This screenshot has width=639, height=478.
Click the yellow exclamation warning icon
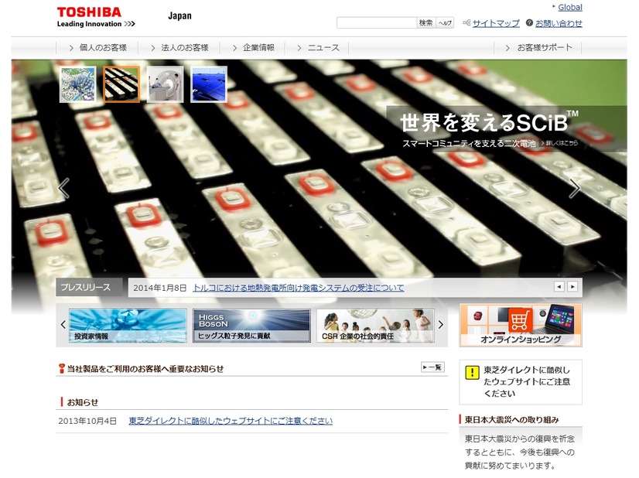tap(472, 372)
